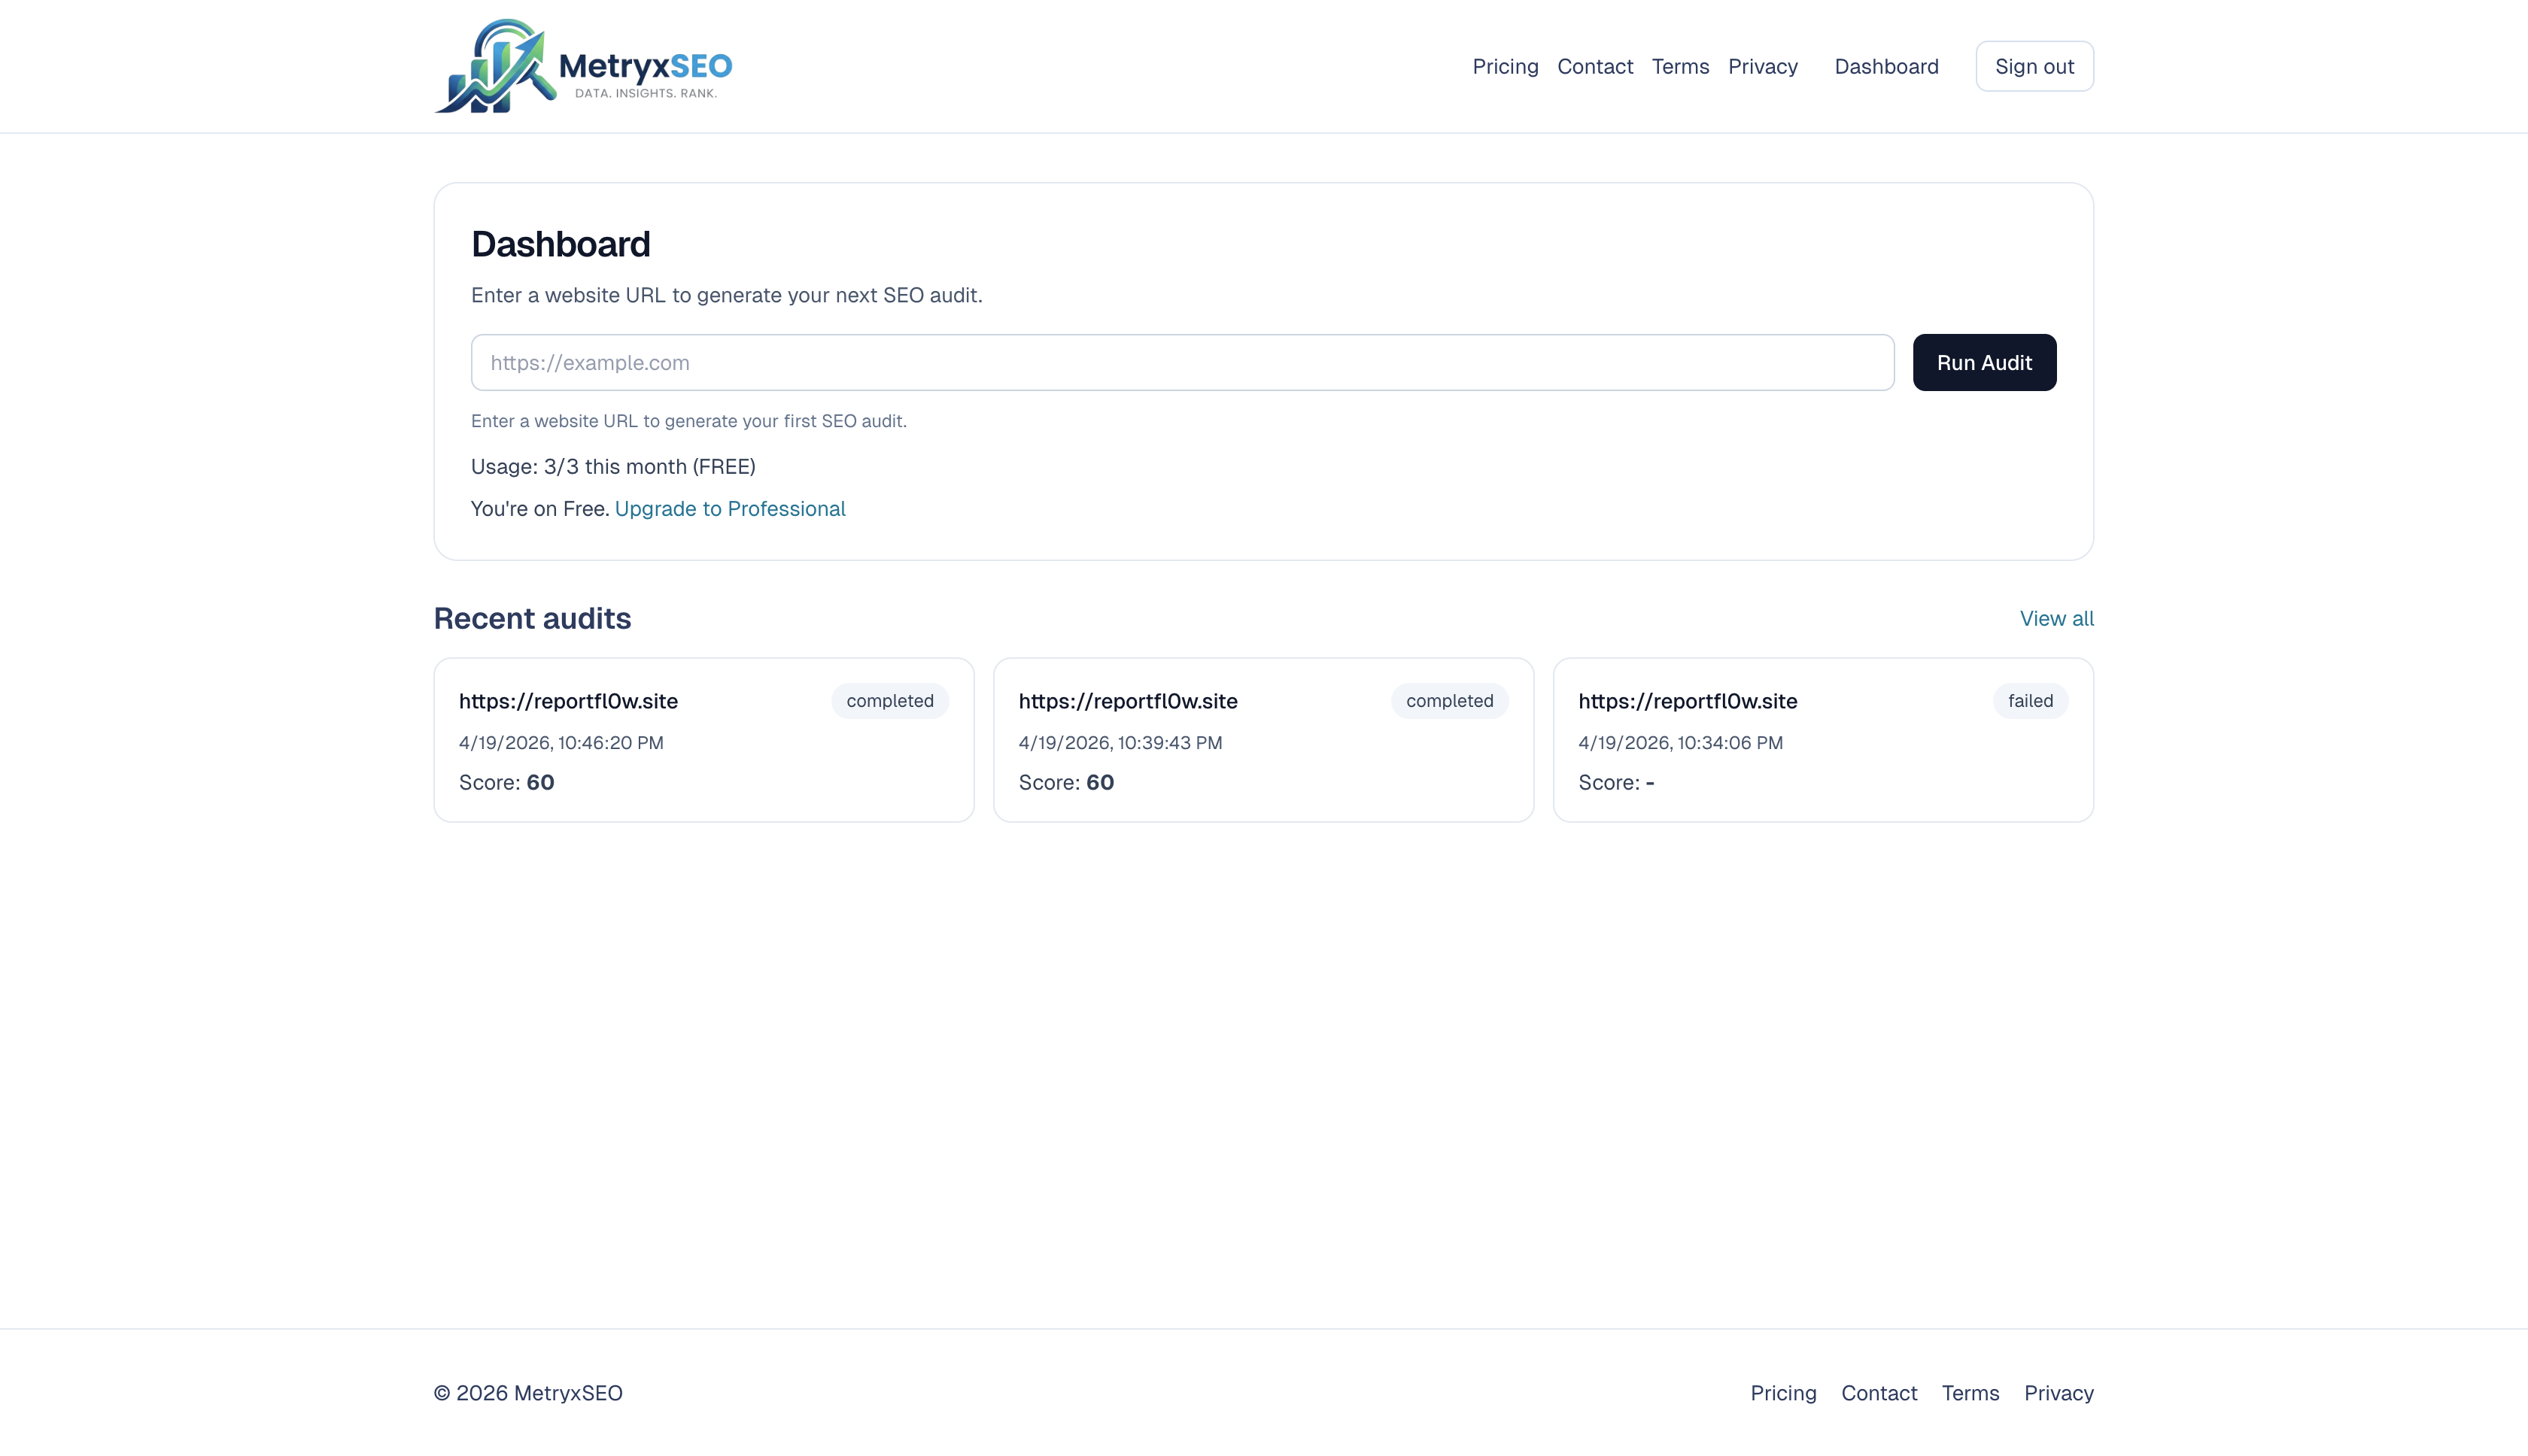Open the Pricing page from top navigation
Viewport: 2528px width, 1456px height.
tap(1505, 66)
